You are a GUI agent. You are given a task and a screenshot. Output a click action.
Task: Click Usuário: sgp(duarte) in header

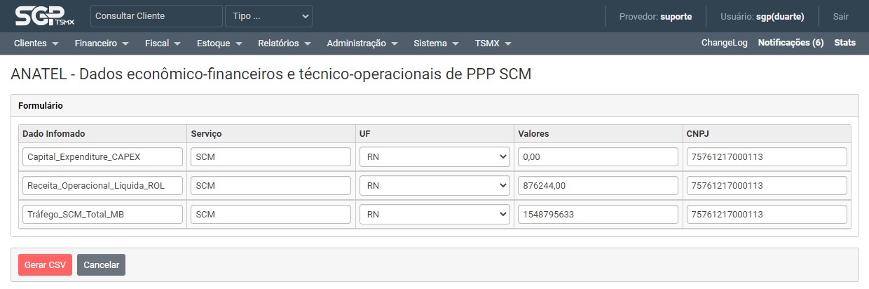[762, 16]
